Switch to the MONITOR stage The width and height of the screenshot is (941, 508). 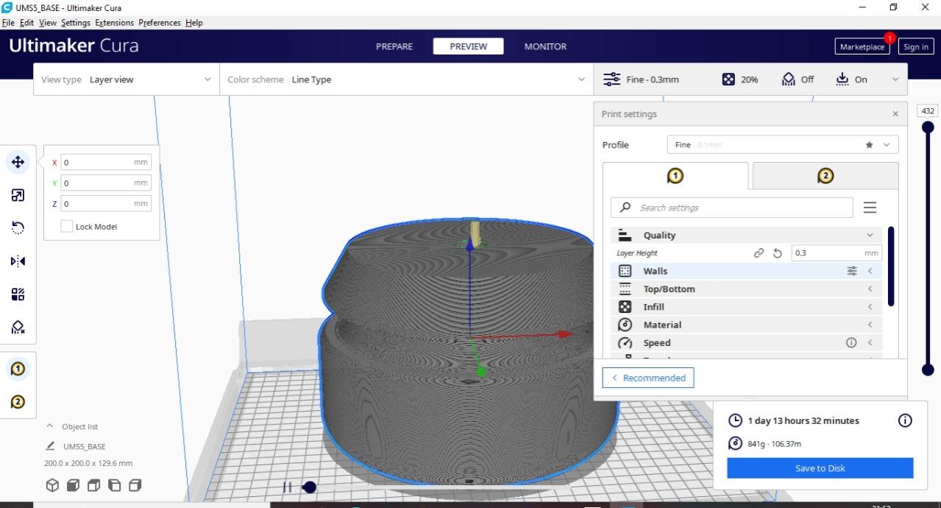pos(545,46)
